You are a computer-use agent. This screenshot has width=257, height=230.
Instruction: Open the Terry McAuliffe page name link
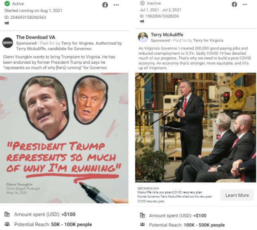pos(167,35)
